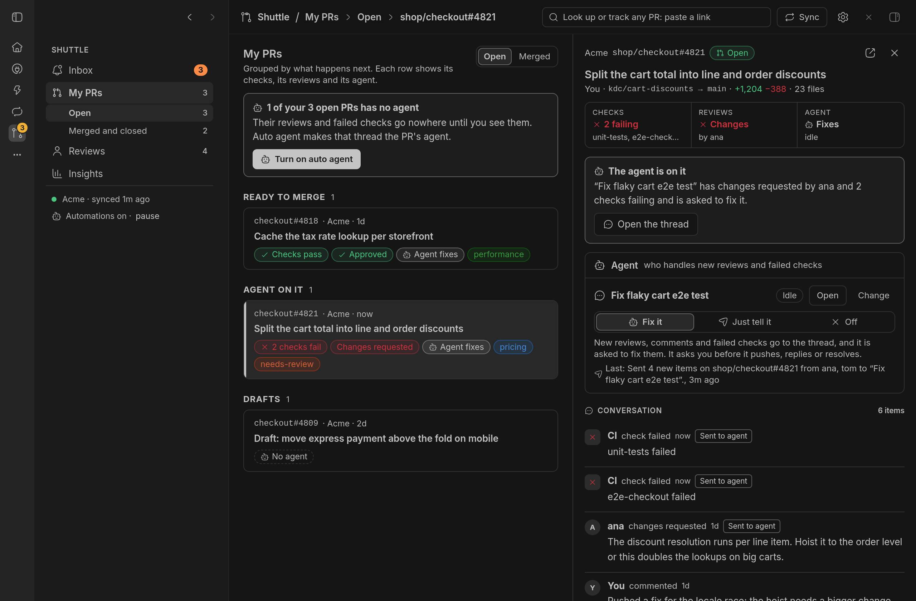Select the Open filter in My PRs
Image resolution: width=916 pixels, height=601 pixels.
click(x=494, y=56)
